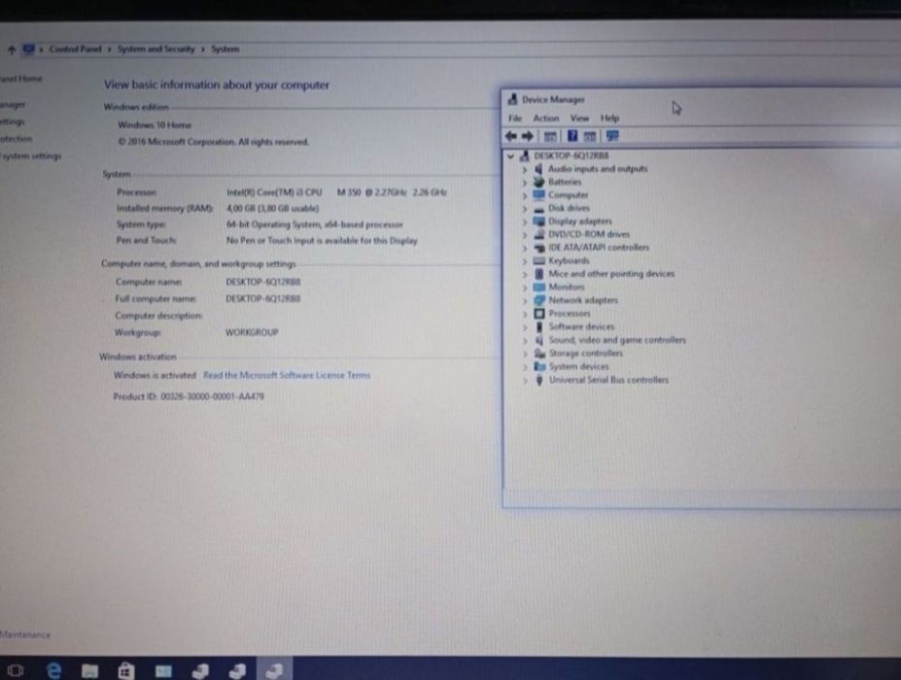Screen dimensions: 901x680
Task: Select the Storage controllers category icon
Action: click(539, 354)
